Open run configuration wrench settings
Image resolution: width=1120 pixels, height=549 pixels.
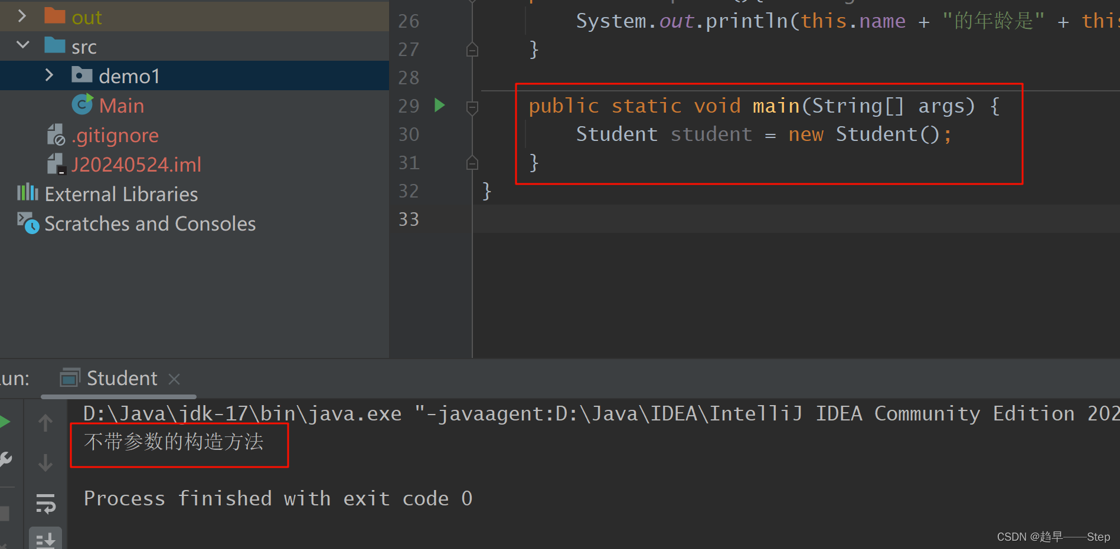5,460
